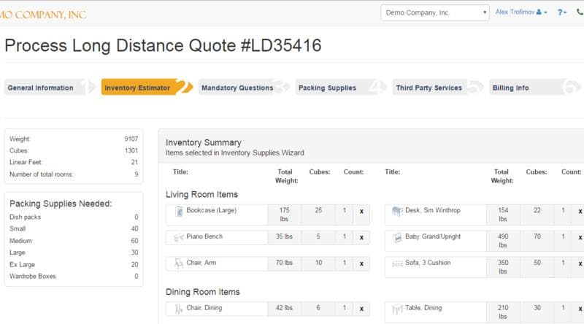Click the 350 lbs weight cell

pos(503,266)
